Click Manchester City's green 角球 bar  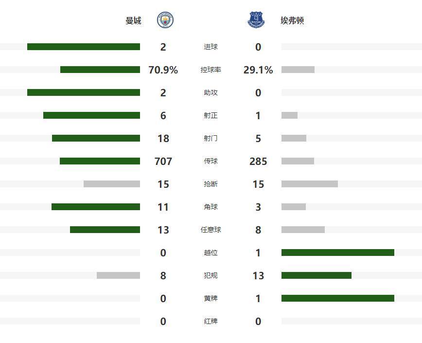(x=96, y=207)
